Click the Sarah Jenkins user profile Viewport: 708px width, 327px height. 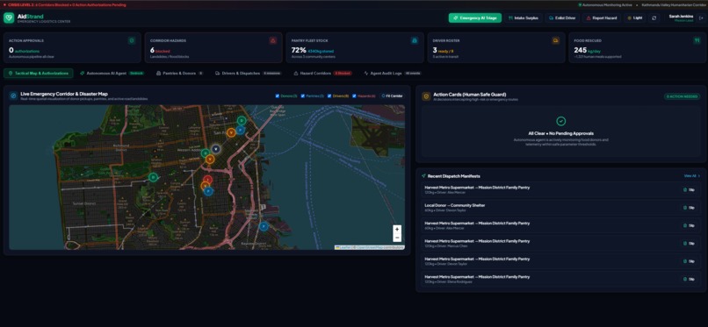pos(681,18)
